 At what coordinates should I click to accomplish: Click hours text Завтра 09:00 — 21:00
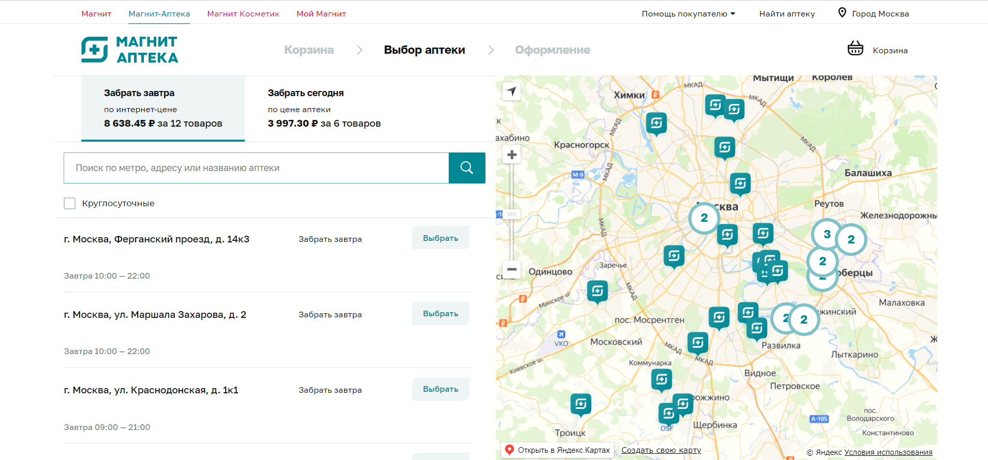(107, 427)
